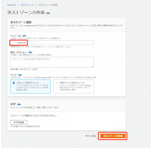151x148 pixels.
Task: Go to ホストゾーン breadcrumb link
Action: coord(27,5)
